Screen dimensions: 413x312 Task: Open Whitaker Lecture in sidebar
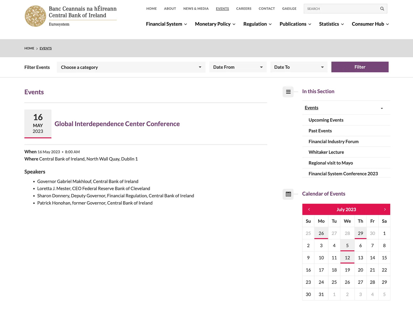pyautogui.click(x=326, y=152)
